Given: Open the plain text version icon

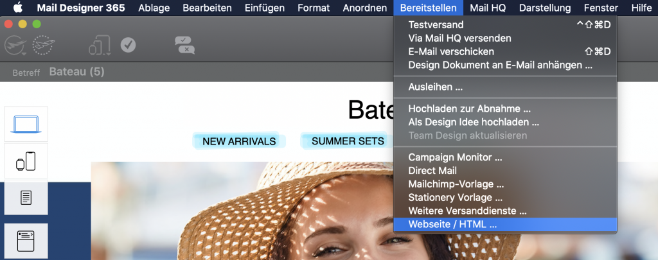Looking at the screenshot, I should tap(26, 197).
